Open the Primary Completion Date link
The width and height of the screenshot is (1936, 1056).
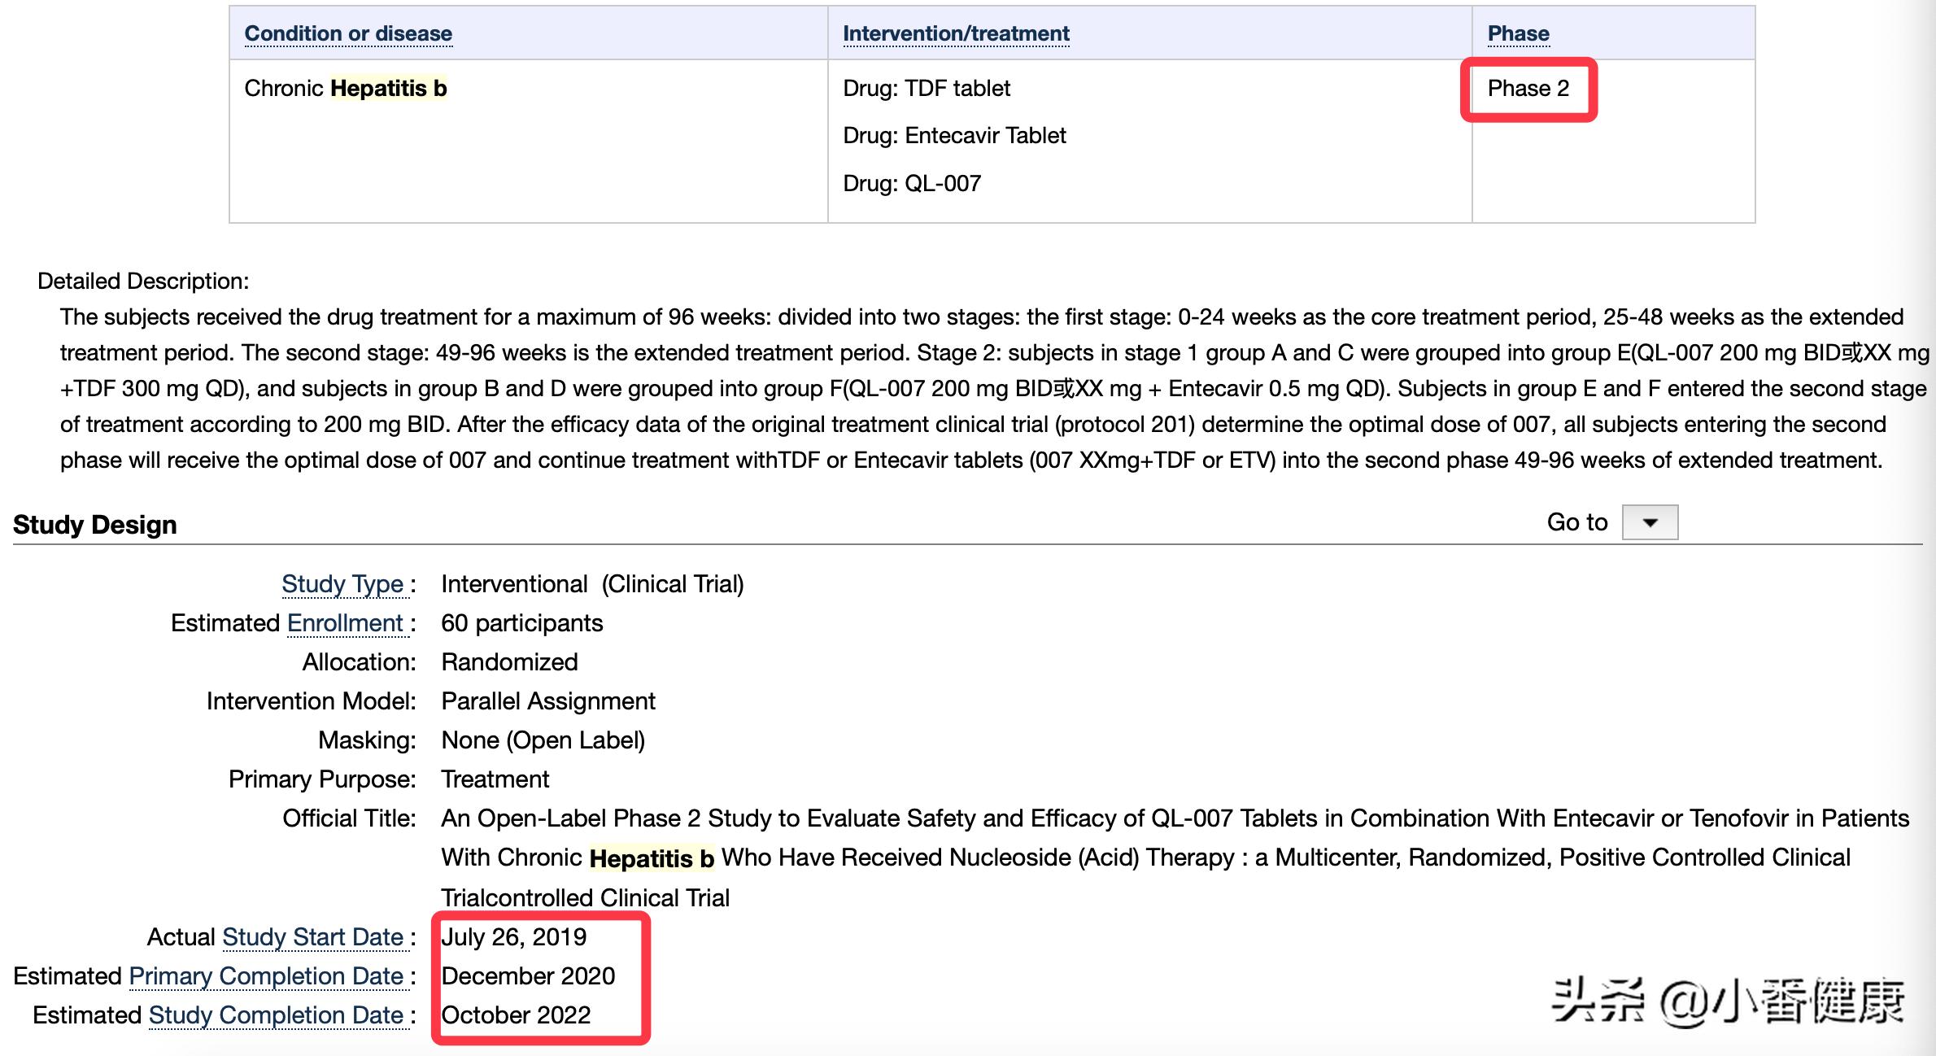[x=266, y=976]
